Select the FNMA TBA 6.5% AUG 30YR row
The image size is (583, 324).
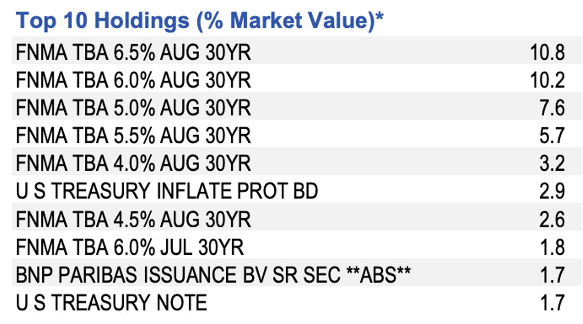point(133,52)
